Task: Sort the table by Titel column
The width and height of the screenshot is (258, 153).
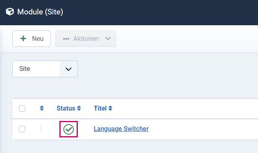Action: coord(100,108)
